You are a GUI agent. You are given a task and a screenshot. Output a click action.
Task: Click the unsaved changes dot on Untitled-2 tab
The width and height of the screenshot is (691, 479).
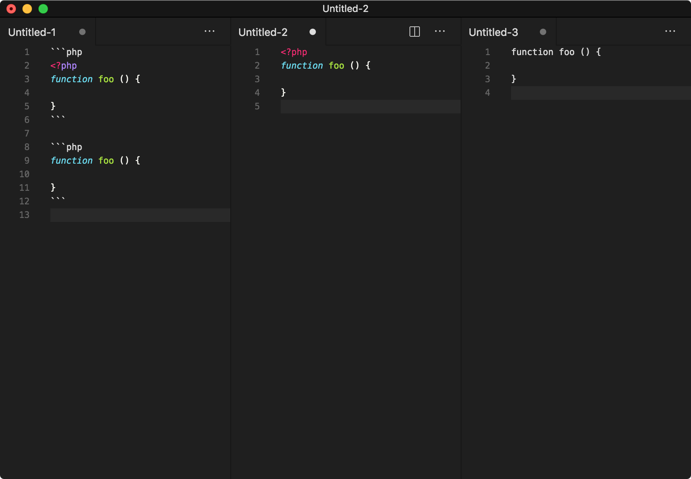[313, 32]
